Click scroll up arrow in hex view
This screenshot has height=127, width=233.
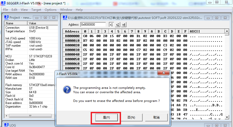point(227,31)
